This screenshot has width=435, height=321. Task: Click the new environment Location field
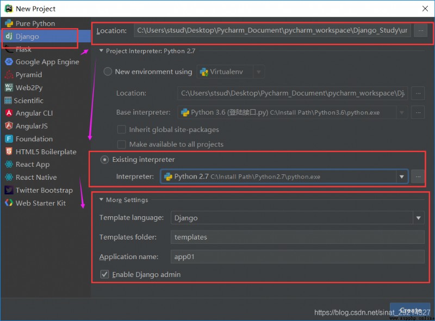coord(293,93)
